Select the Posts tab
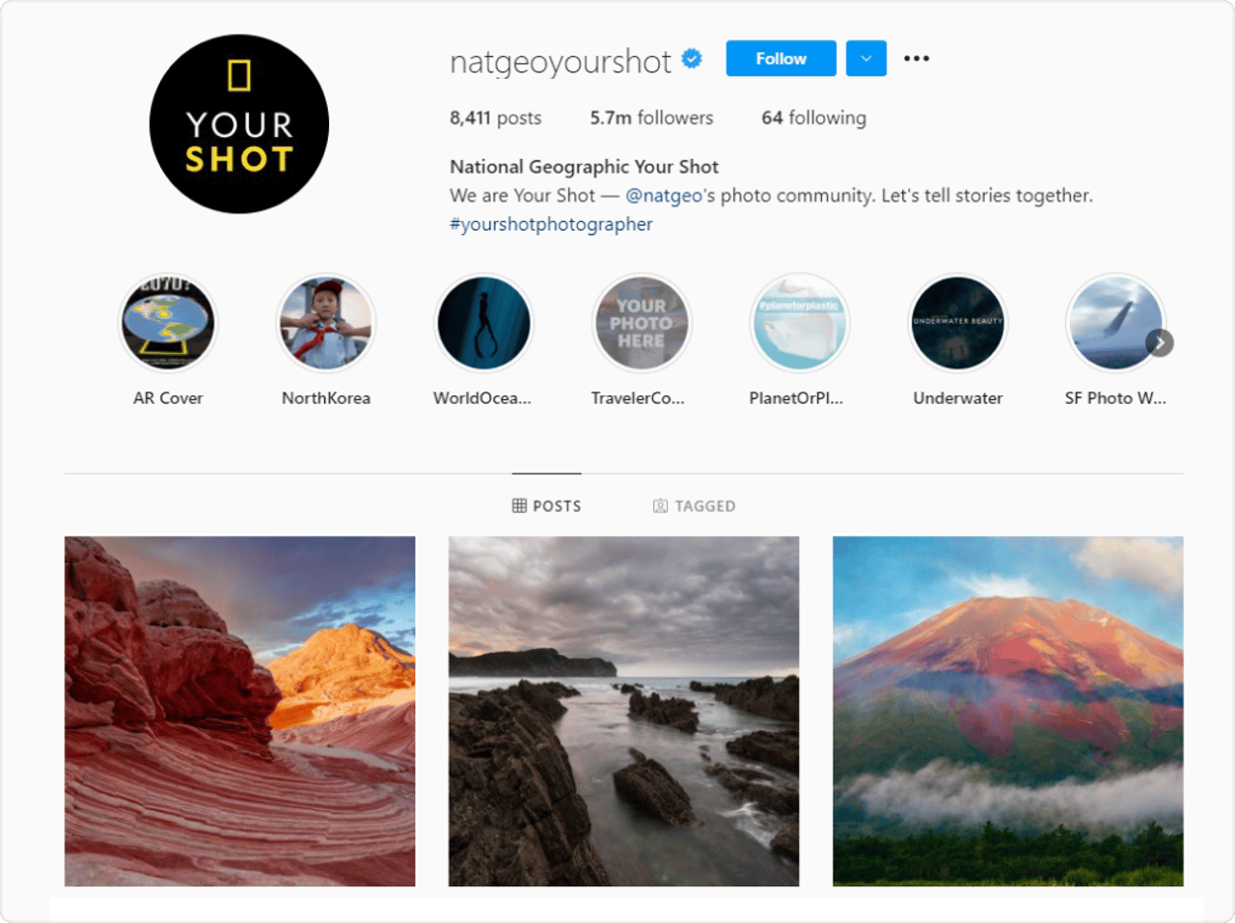The width and height of the screenshot is (1235, 923). click(547, 505)
